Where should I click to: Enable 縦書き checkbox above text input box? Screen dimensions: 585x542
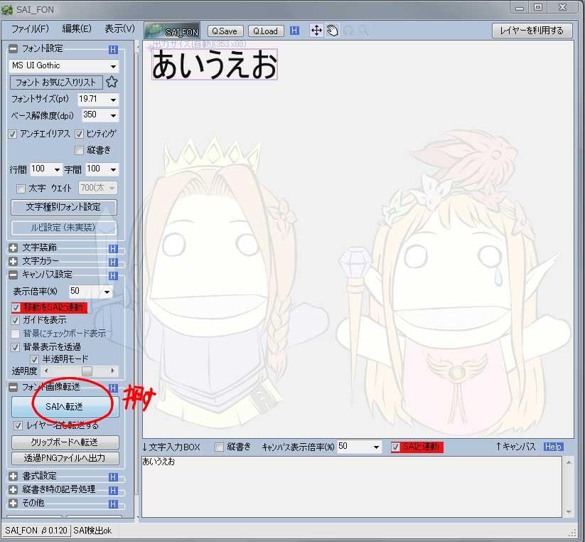pos(220,447)
